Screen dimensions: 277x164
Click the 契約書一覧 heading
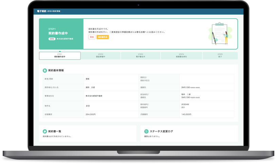point(55,131)
